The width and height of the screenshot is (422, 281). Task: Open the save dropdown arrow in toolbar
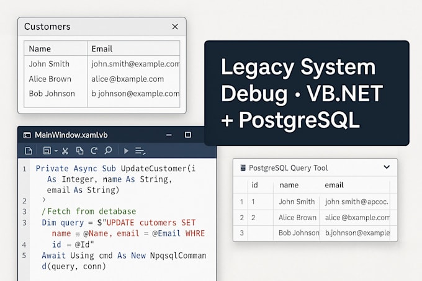[56, 151]
